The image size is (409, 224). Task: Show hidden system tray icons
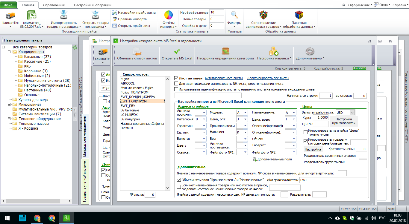coord(330,218)
